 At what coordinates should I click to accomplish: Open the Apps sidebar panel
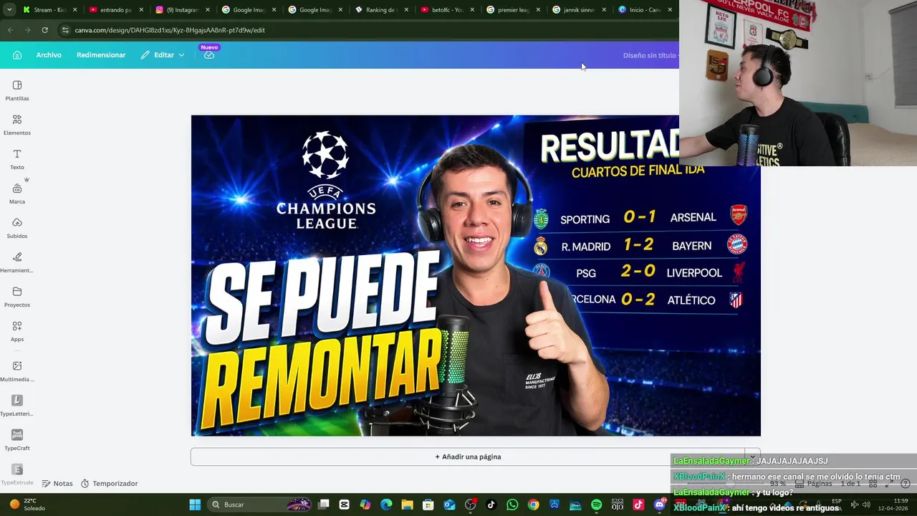(17, 331)
